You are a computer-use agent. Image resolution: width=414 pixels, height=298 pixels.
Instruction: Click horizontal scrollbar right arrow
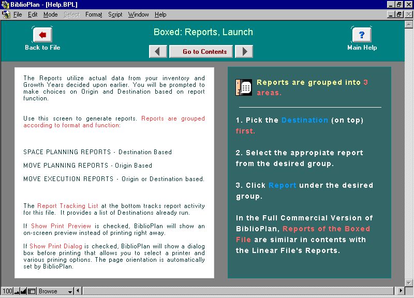pyautogui.click(x=401, y=291)
